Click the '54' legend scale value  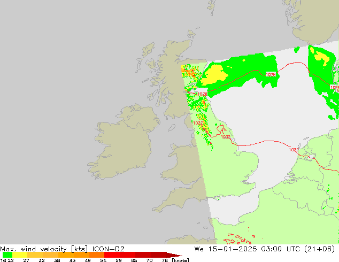coord(103,260)
